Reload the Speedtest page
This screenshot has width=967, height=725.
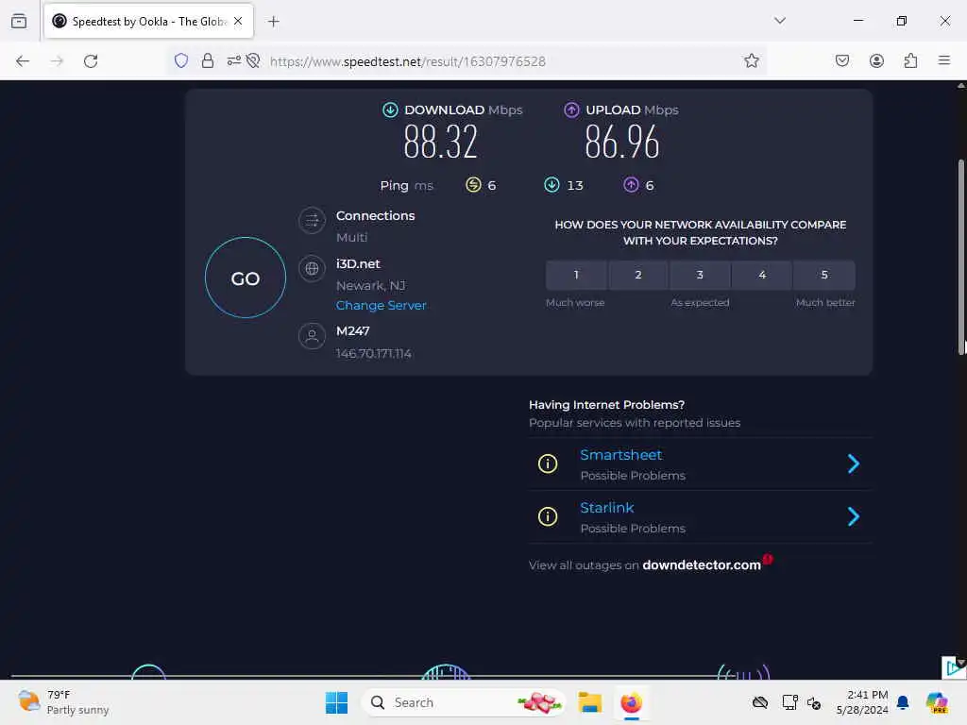coord(91,61)
